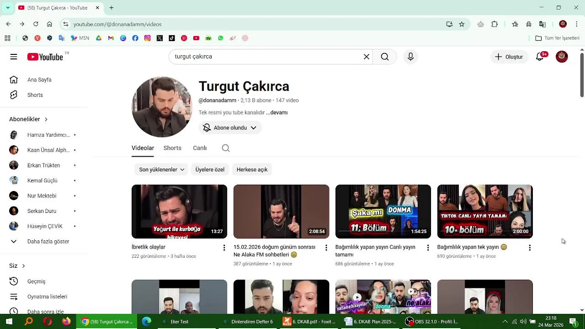The height and width of the screenshot is (329, 585).
Task: Switch to the channel Shorts tab
Action: pos(172,148)
